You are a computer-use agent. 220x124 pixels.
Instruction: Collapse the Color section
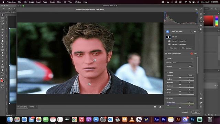[x=167, y=99]
